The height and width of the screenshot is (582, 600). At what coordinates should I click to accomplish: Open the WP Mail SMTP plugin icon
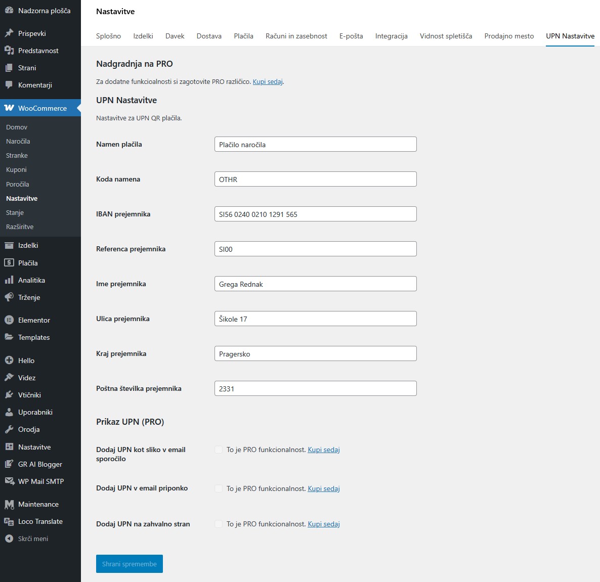(9, 481)
